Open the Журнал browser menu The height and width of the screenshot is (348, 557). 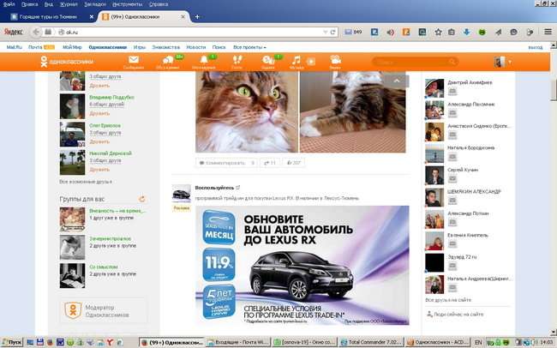pos(69,4)
